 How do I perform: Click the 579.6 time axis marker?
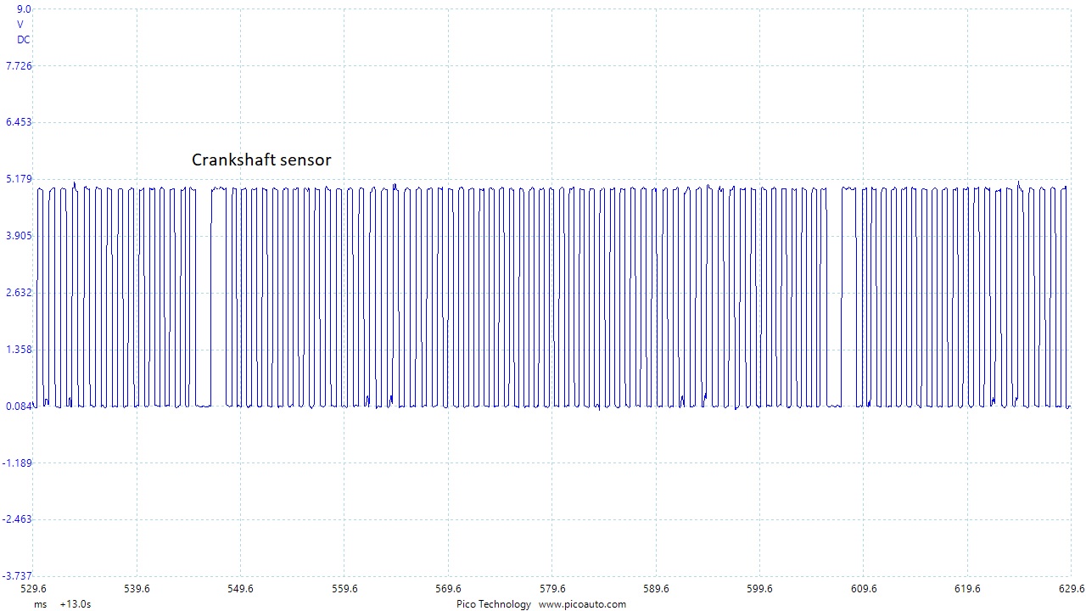[552, 589]
